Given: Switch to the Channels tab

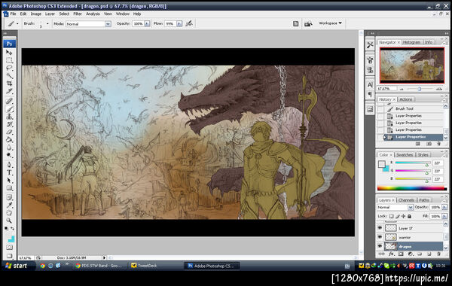Looking at the screenshot, I should [x=406, y=200].
